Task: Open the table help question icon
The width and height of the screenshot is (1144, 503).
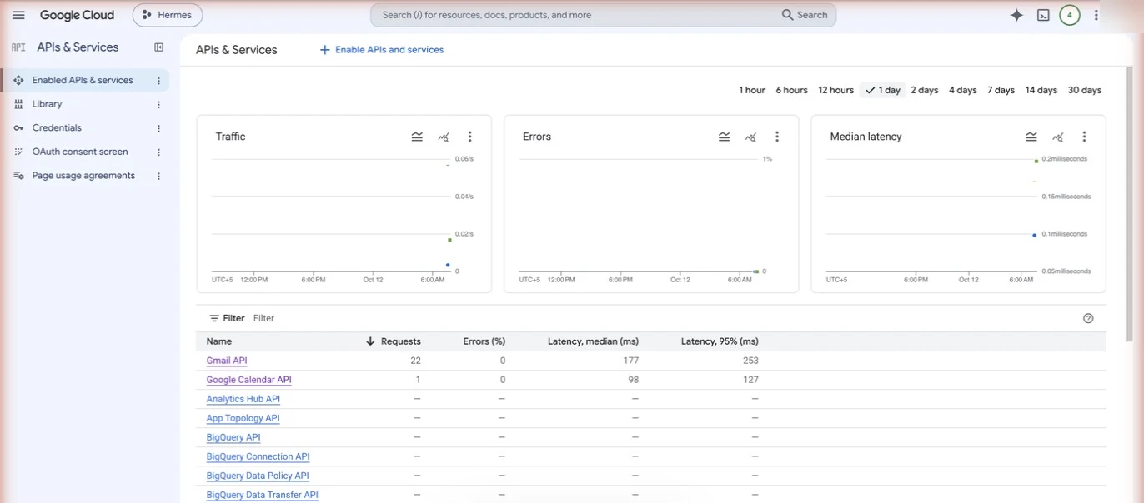Action: pyautogui.click(x=1088, y=318)
